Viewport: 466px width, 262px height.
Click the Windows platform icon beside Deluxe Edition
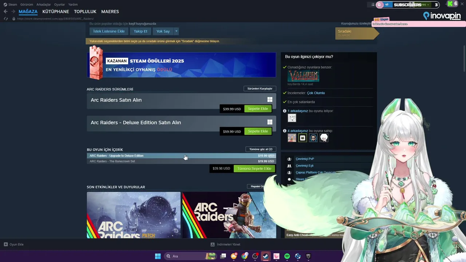tap(270, 122)
